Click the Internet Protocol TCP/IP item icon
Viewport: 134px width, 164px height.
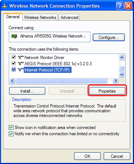click(x=20, y=70)
